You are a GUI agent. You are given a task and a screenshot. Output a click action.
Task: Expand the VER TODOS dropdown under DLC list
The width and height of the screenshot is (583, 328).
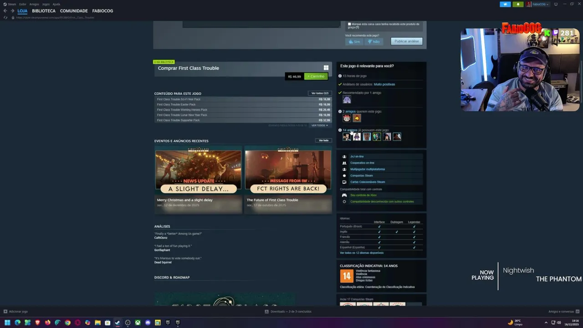coord(319,125)
